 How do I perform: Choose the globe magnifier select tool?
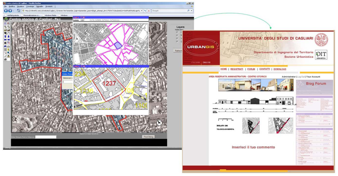(9, 52)
